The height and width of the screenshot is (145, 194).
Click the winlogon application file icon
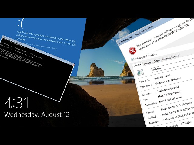click(x=140, y=72)
